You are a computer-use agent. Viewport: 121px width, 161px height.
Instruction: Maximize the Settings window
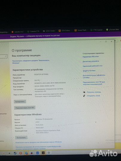click(x=106, y=41)
